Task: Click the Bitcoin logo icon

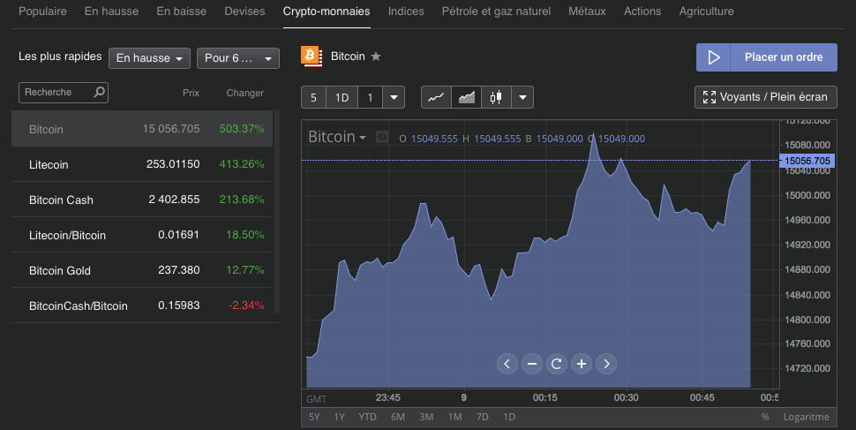Action: pyautogui.click(x=312, y=57)
